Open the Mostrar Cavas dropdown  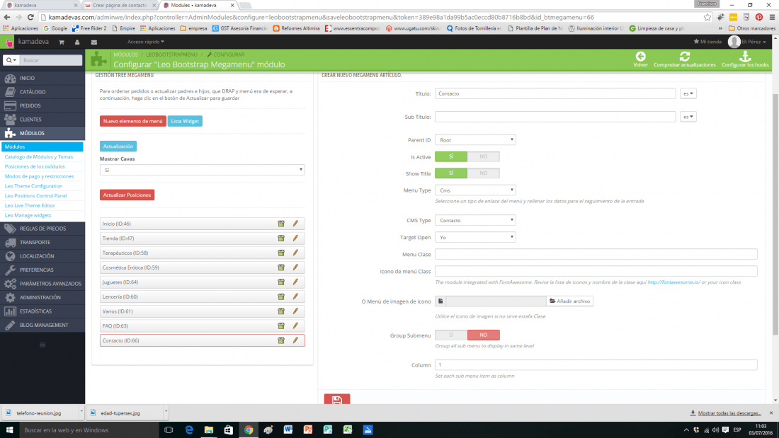(x=203, y=170)
